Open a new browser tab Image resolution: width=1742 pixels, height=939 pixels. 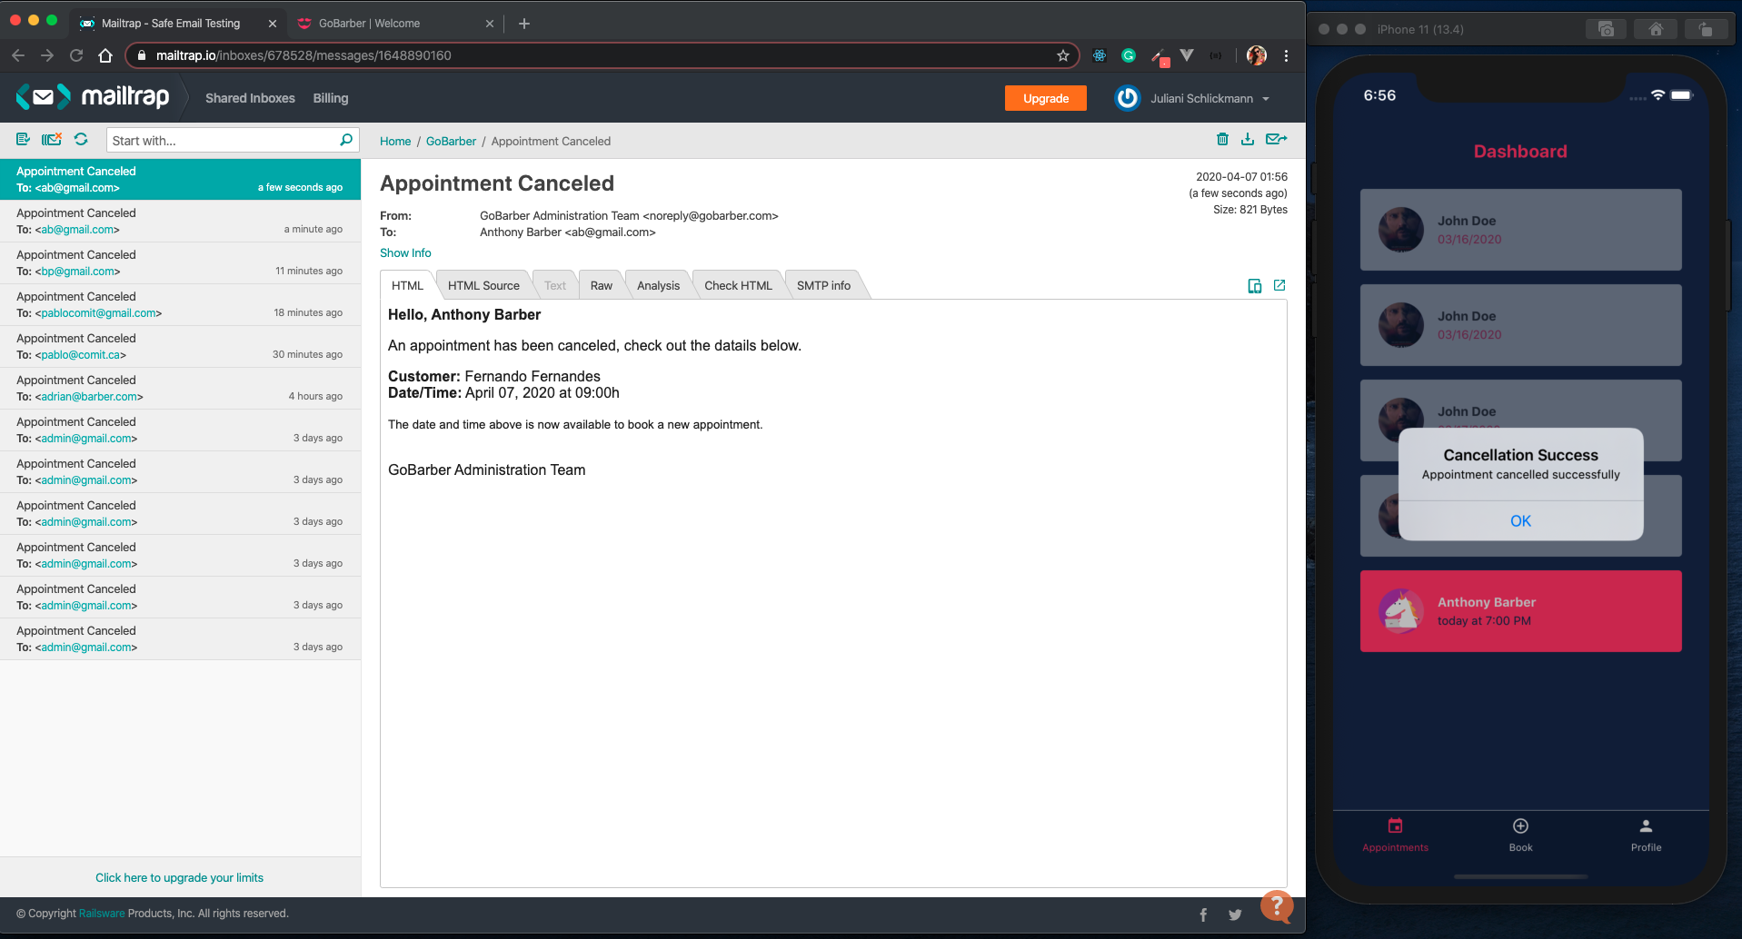[524, 24]
